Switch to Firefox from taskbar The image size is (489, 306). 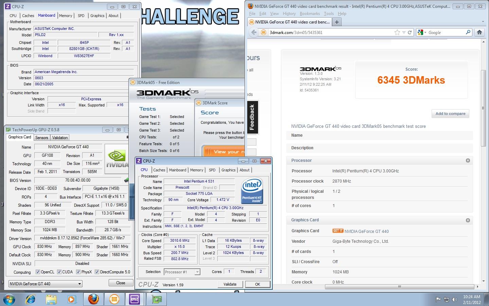click(x=93, y=299)
